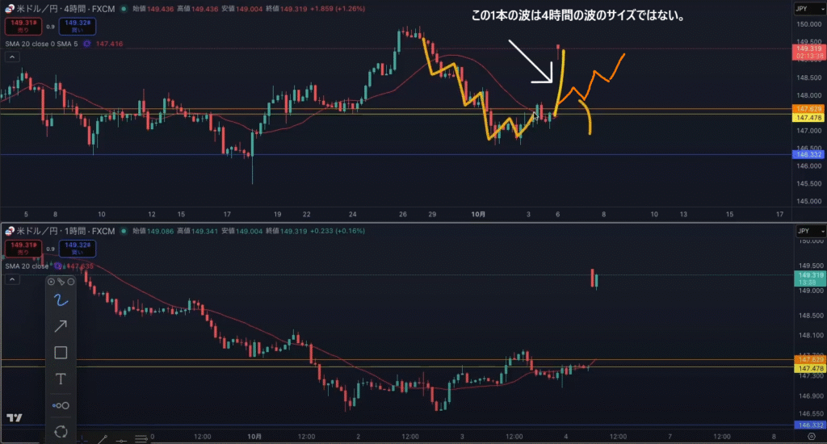The image size is (827, 444).
Task: Select the rectangle shape tool
Action: click(61, 353)
